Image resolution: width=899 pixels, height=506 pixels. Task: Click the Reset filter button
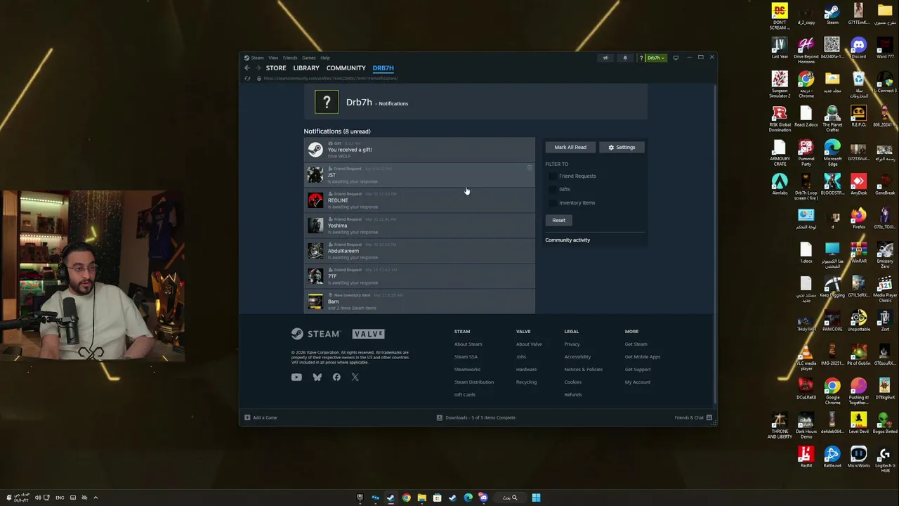[558, 221]
